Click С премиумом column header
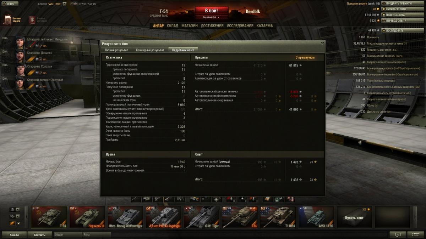This screenshot has height=239, width=426. pyautogui.click(x=305, y=57)
